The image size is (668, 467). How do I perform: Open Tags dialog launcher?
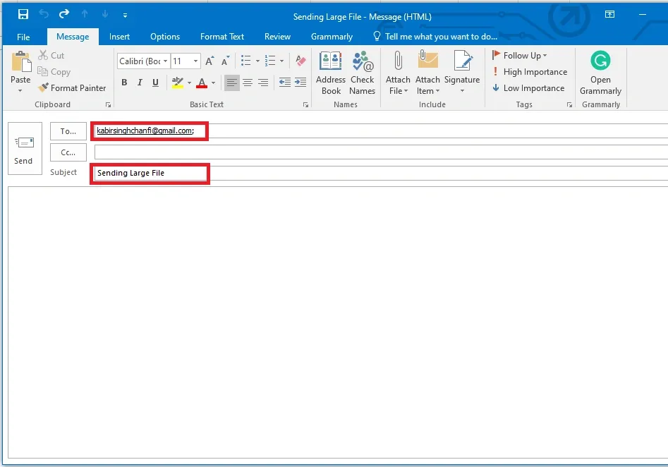click(x=569, y=105)
